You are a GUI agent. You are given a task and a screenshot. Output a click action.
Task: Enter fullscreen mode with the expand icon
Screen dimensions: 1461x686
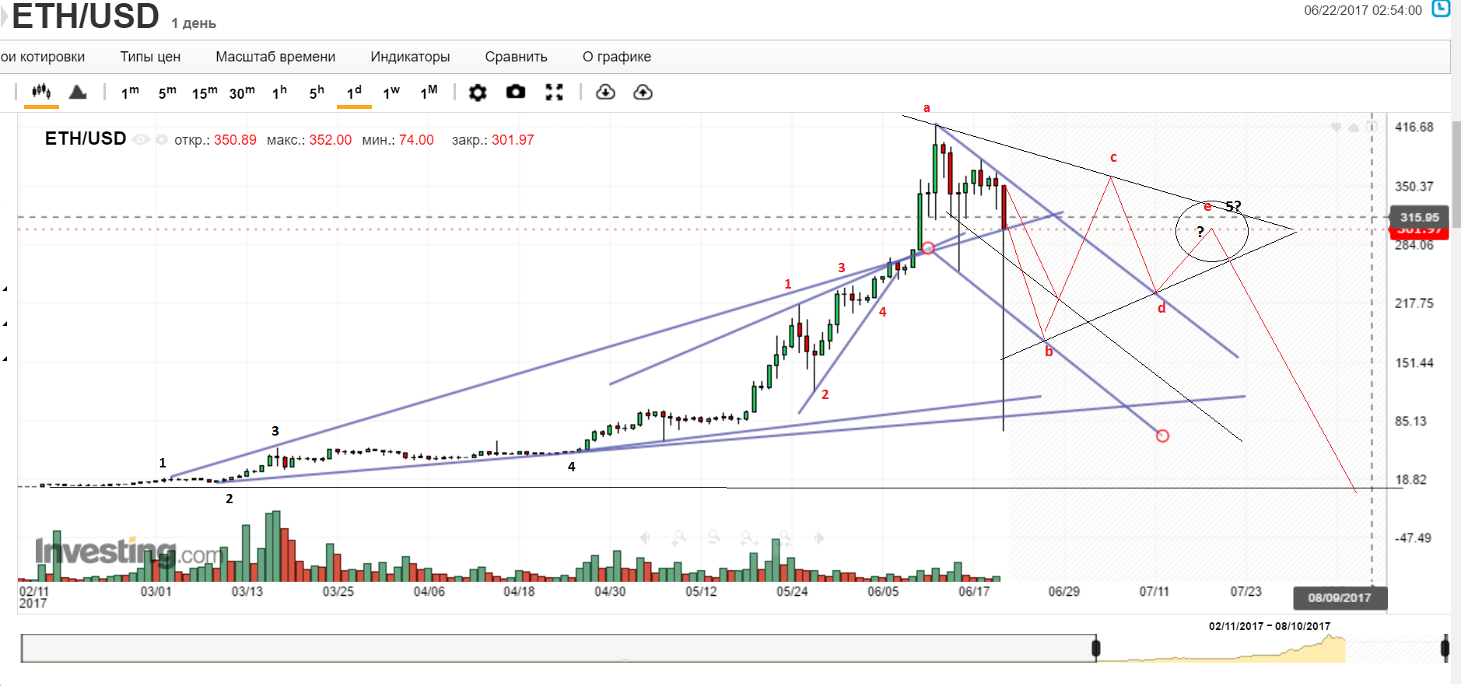pyautogui.click(x=554, y=93)
